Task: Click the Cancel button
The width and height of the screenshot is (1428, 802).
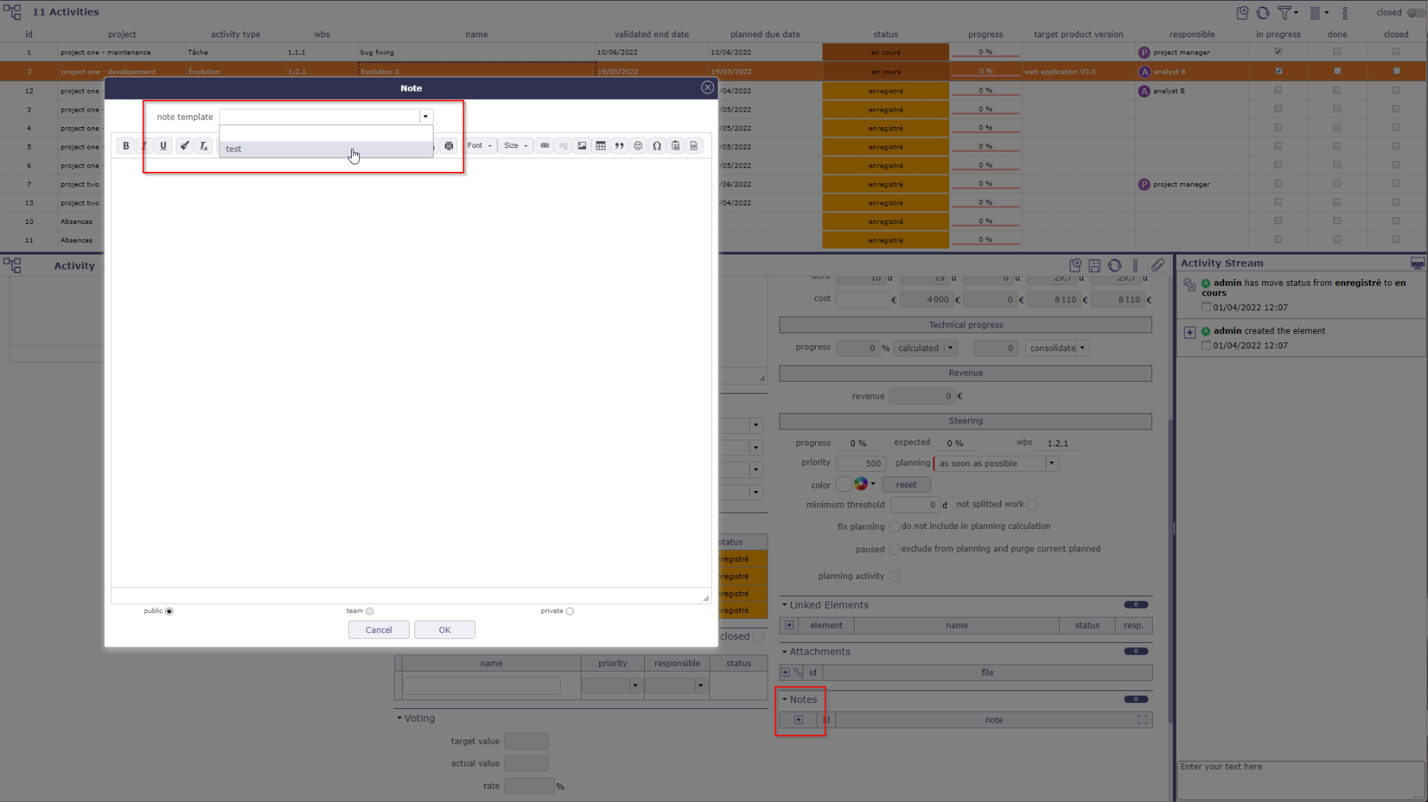Action: pyautogui.click(x=379, y=630)
